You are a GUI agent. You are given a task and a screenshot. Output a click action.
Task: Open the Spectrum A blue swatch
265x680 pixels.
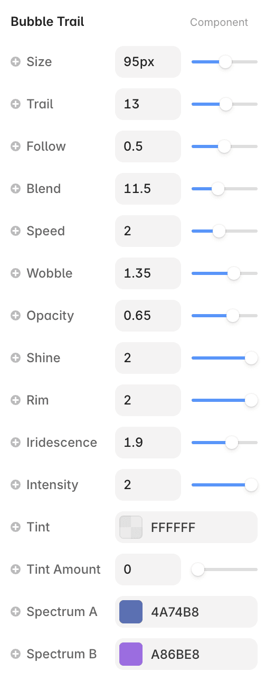131,612
